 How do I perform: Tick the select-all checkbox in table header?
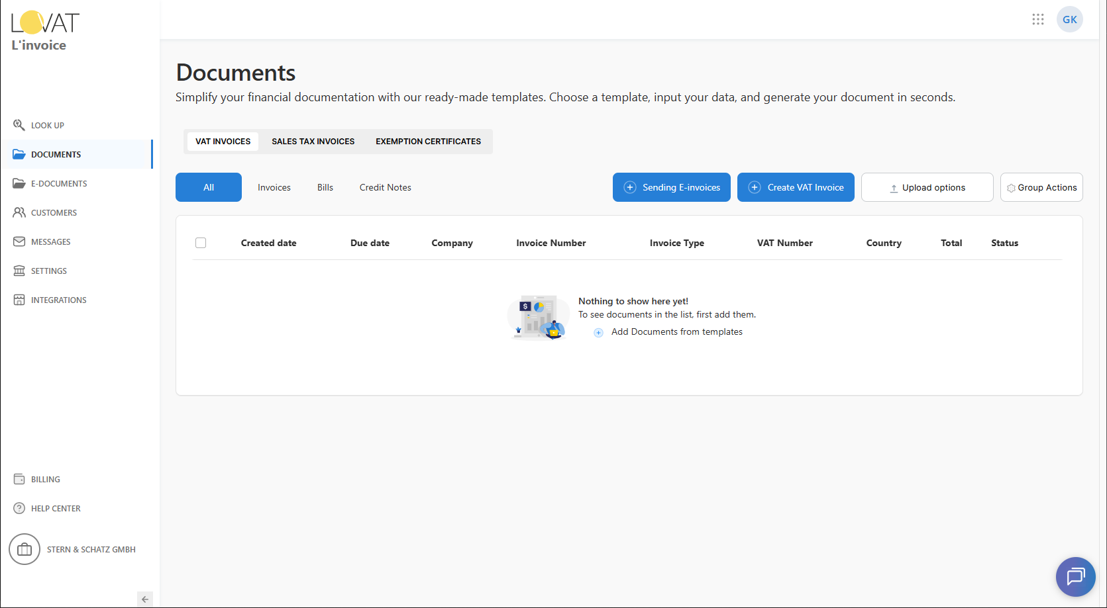coord(201,243)
